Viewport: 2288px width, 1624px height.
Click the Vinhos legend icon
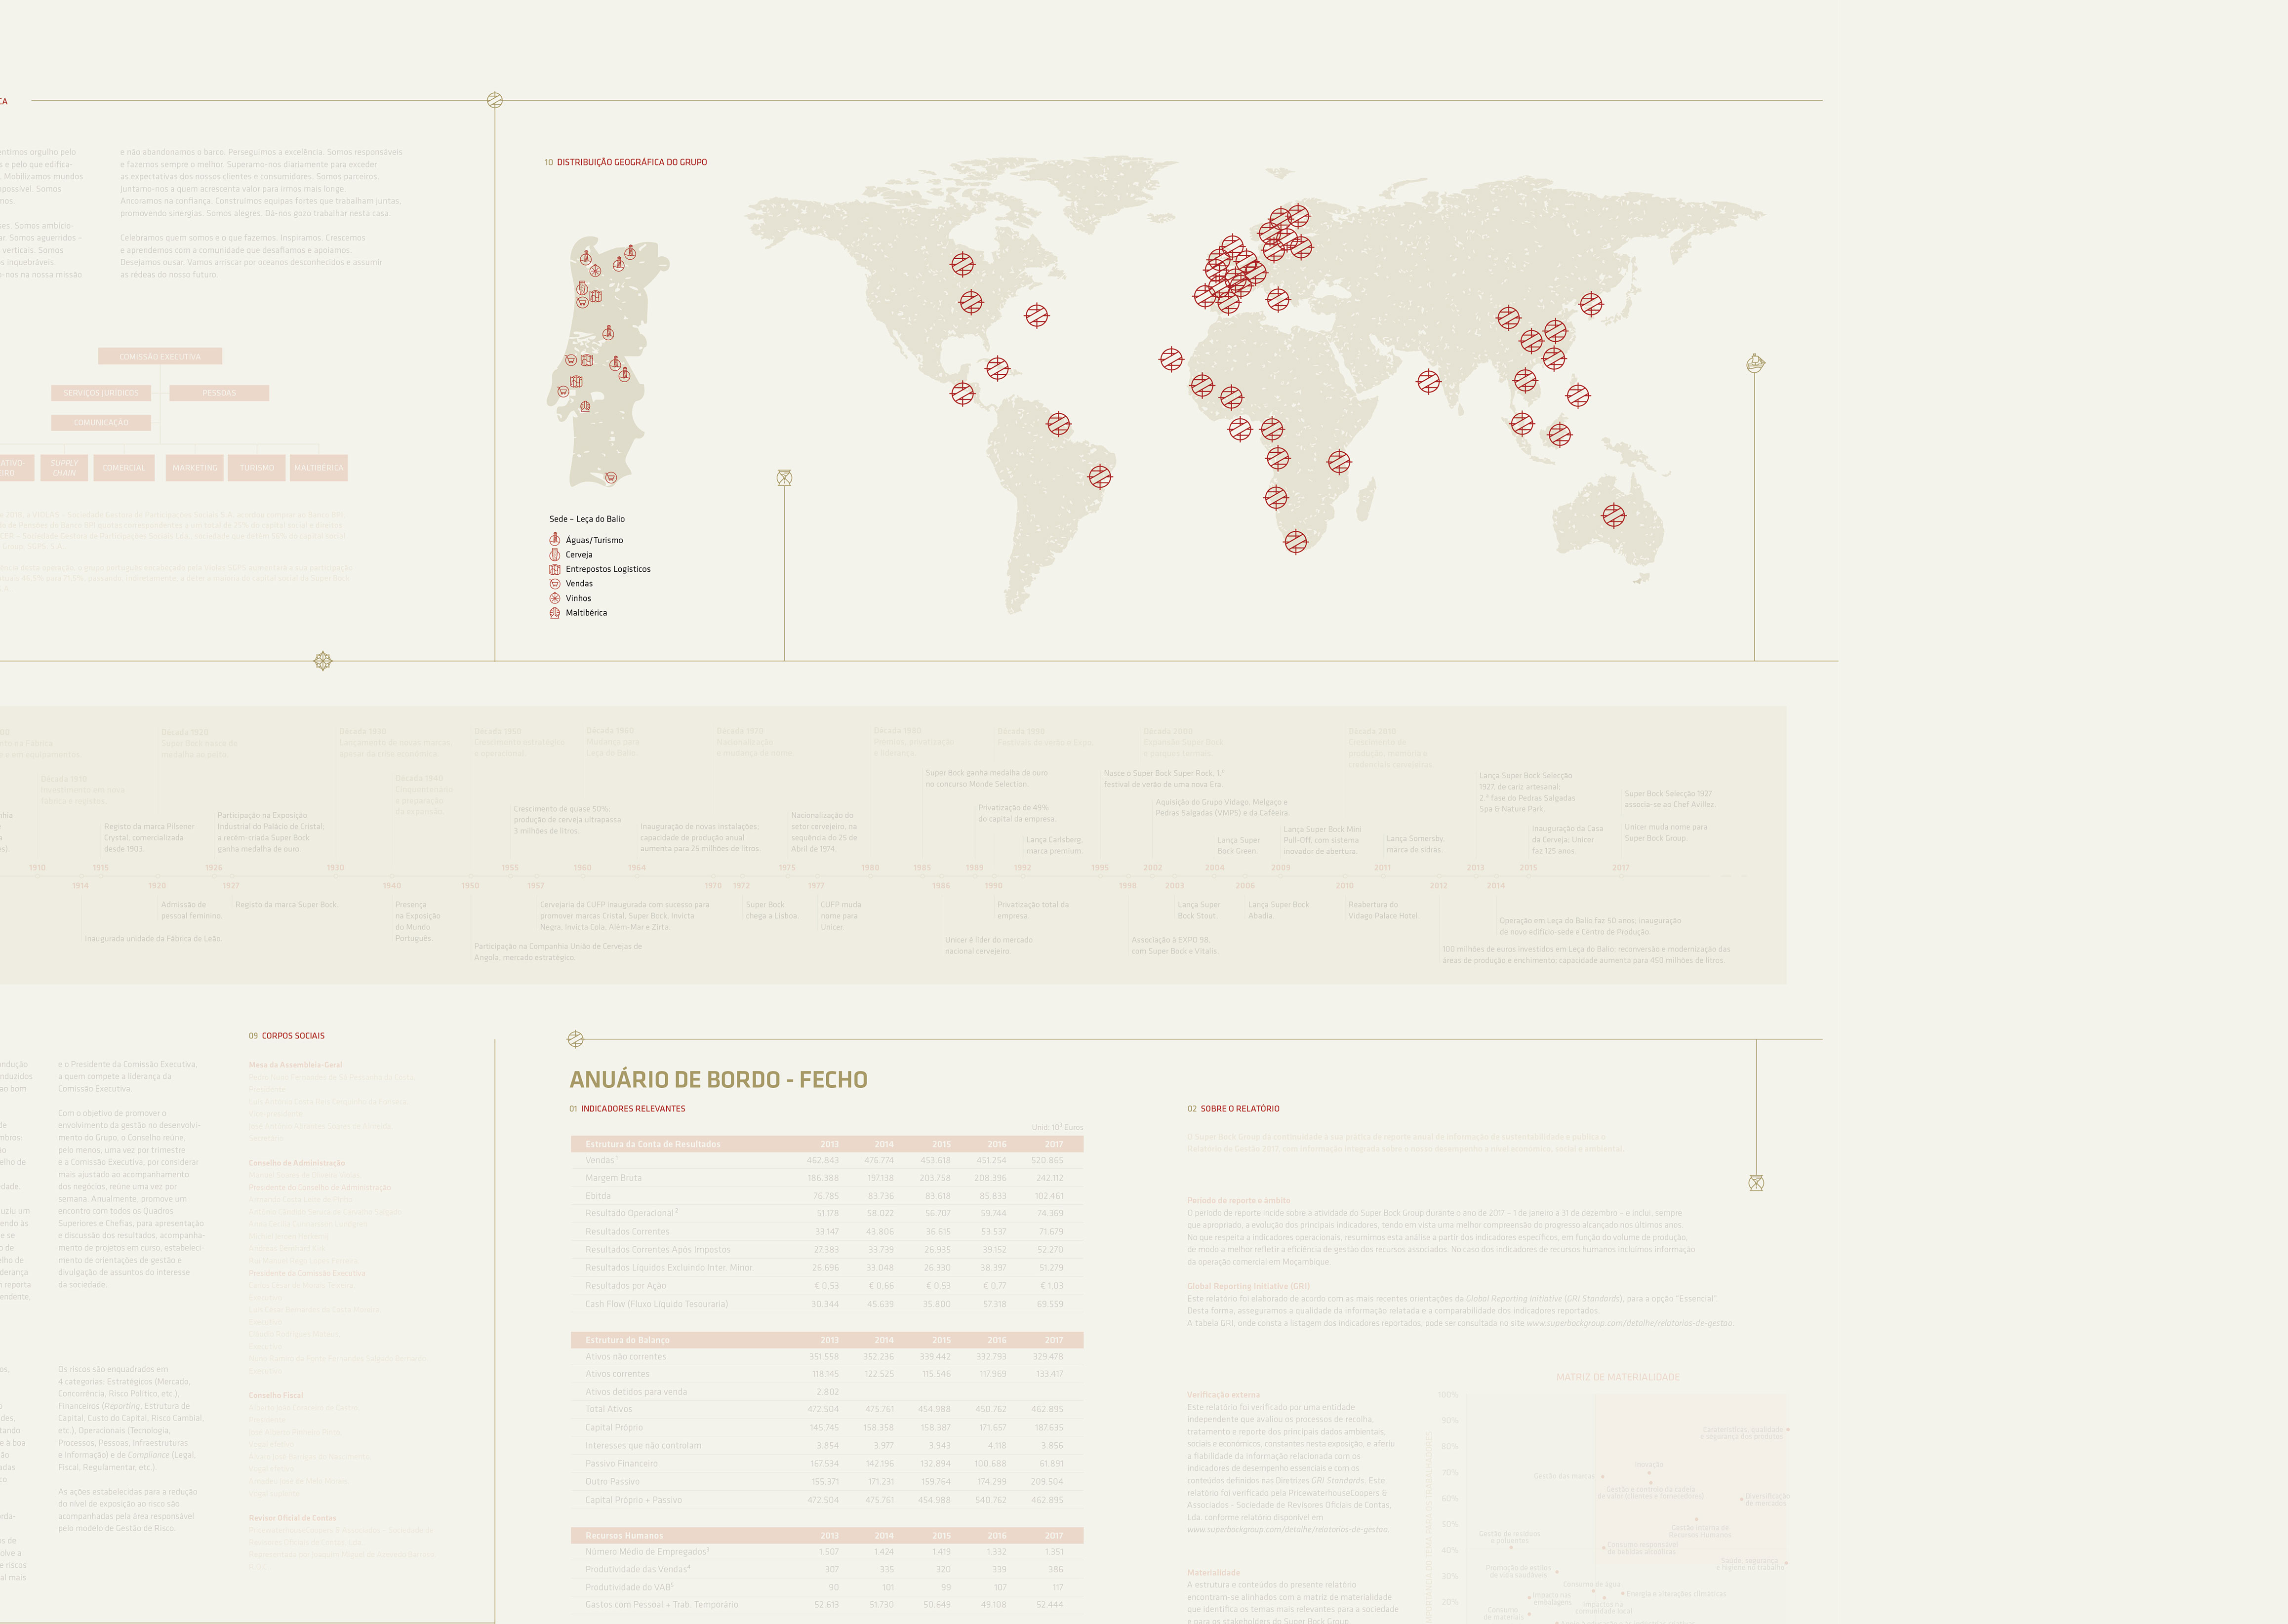[555, 598]
